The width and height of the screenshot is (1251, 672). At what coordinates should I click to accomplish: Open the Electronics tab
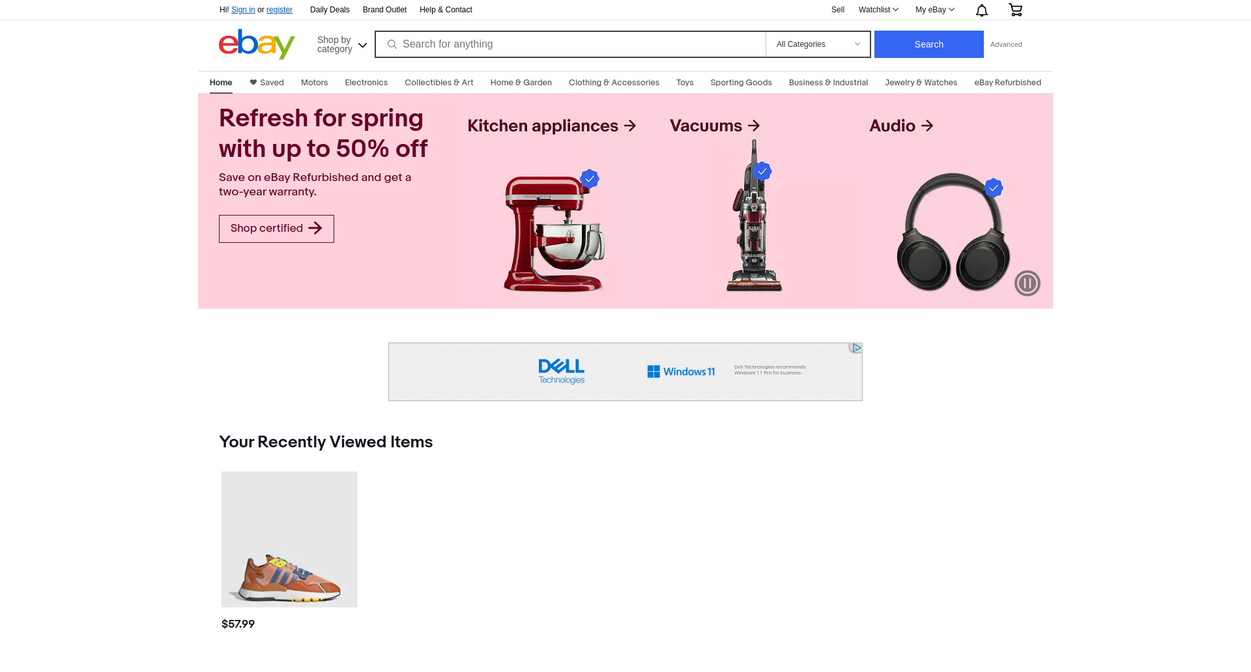366,83
